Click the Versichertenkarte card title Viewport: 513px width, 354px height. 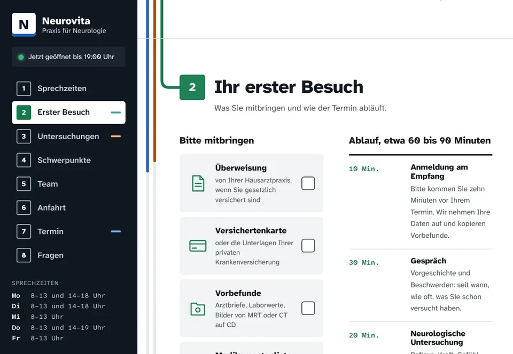(251, 231)
